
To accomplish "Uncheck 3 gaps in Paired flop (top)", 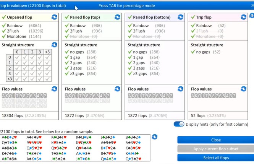I will pos(67,68).
